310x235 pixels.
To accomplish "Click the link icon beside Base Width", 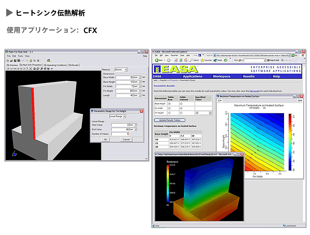I will pos(144,77).
